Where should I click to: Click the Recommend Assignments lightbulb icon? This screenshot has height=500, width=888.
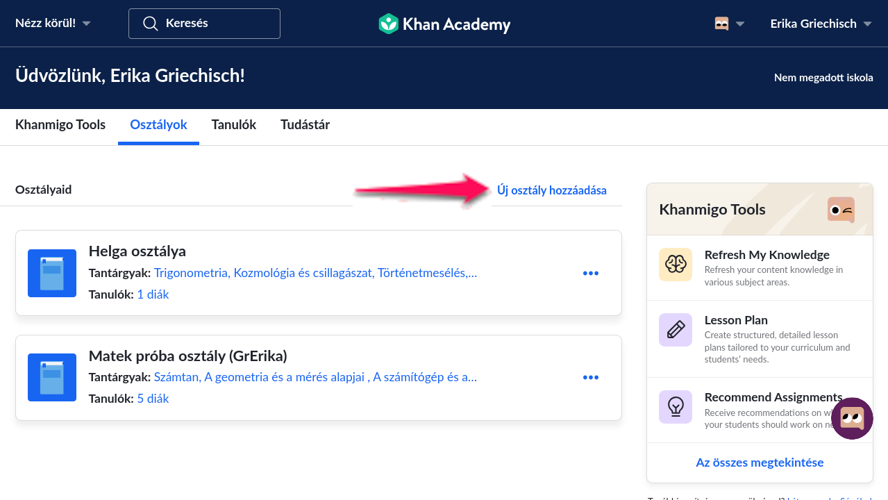coord(676,407)
